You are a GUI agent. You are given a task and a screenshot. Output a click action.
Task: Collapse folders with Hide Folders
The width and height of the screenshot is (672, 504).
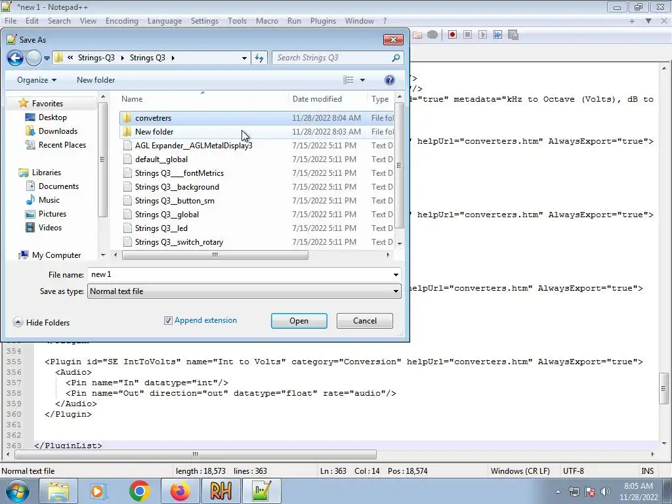(41, 322)
